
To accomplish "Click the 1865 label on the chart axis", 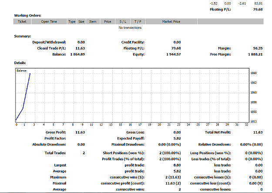I will tap(253, 73).
